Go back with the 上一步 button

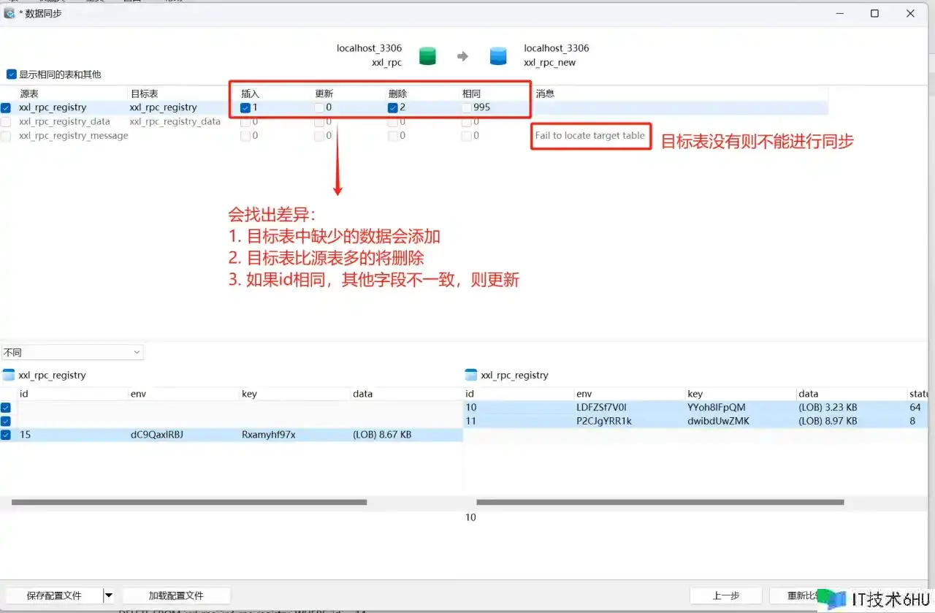point(725,595)
